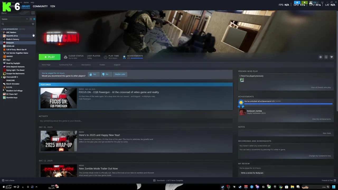338x190 pixels.
Task: Select Ranch Simulator in the list
Action: [x=13, y=84]
